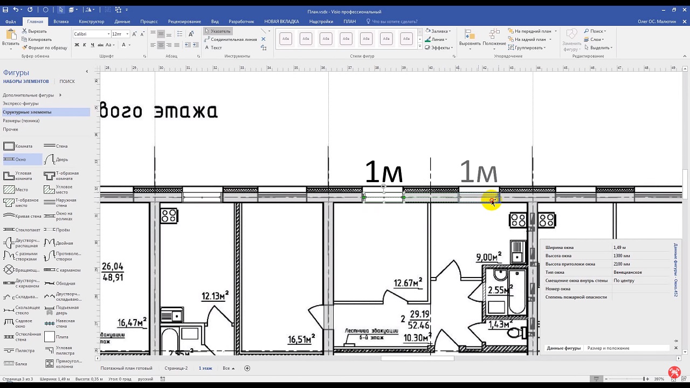Image resolution: width=690 pixels, height=388 pixels.
Task: Choose the Комната room shape
Action: click(17, 146)
